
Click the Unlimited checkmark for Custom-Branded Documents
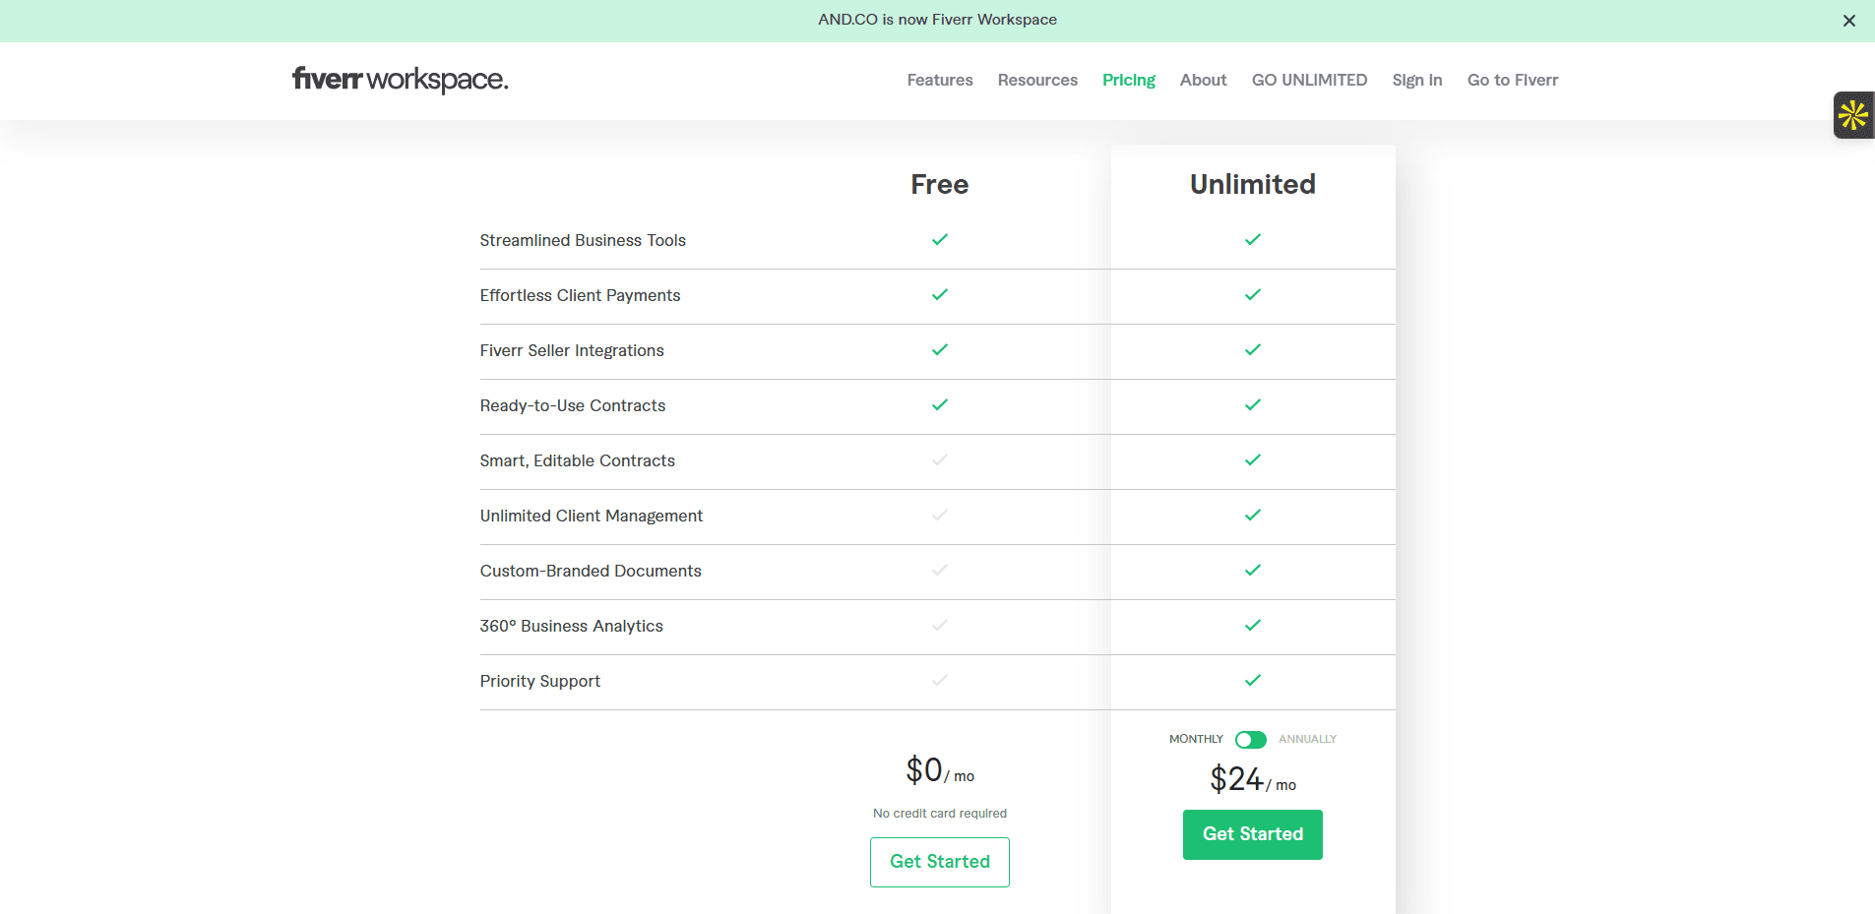1253,570
